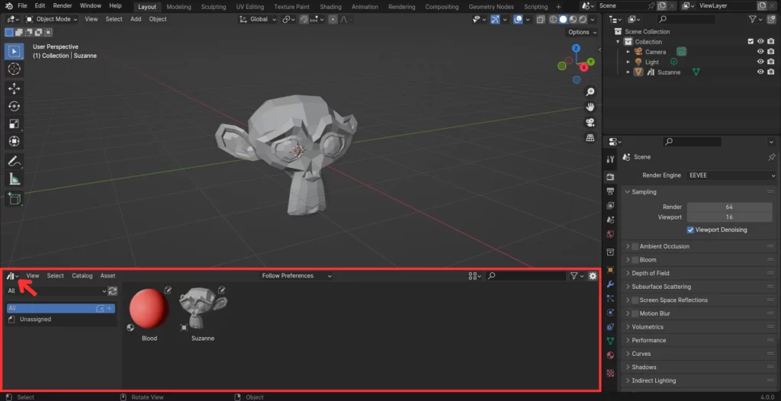Select the Move tool
The width and height of the screenshot is (781, 401).
point(14,88)
